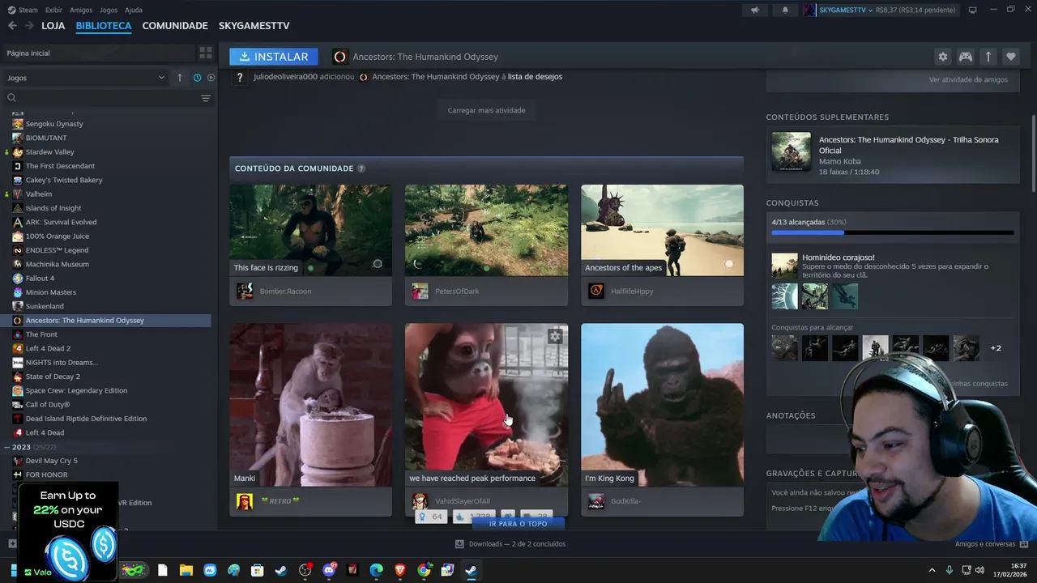The image size is (1037, 583).
Task: Toggle recent activity sort clock icon
Action: click(197, 78)
